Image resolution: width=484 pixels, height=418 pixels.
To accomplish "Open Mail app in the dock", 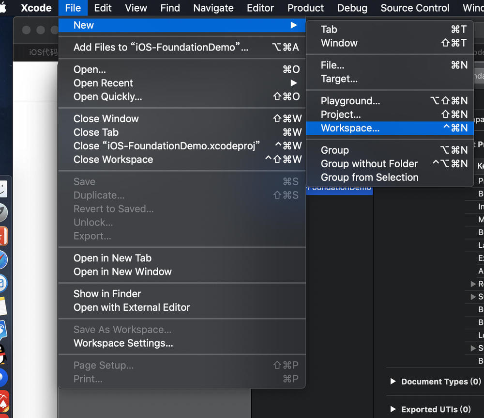I will (x=3, y=283).
